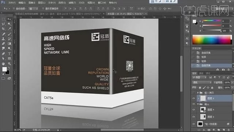Show the 组 1 拷贝 group visibility
Screen dimensions: 234x132
point(193,93)
